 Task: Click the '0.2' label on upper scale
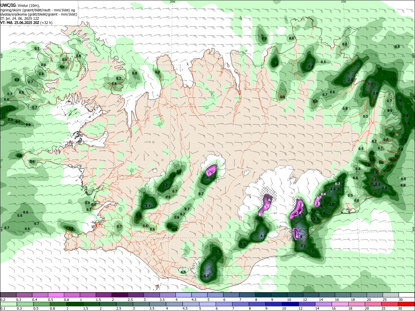pyautogui.click(x=3, y=300)
